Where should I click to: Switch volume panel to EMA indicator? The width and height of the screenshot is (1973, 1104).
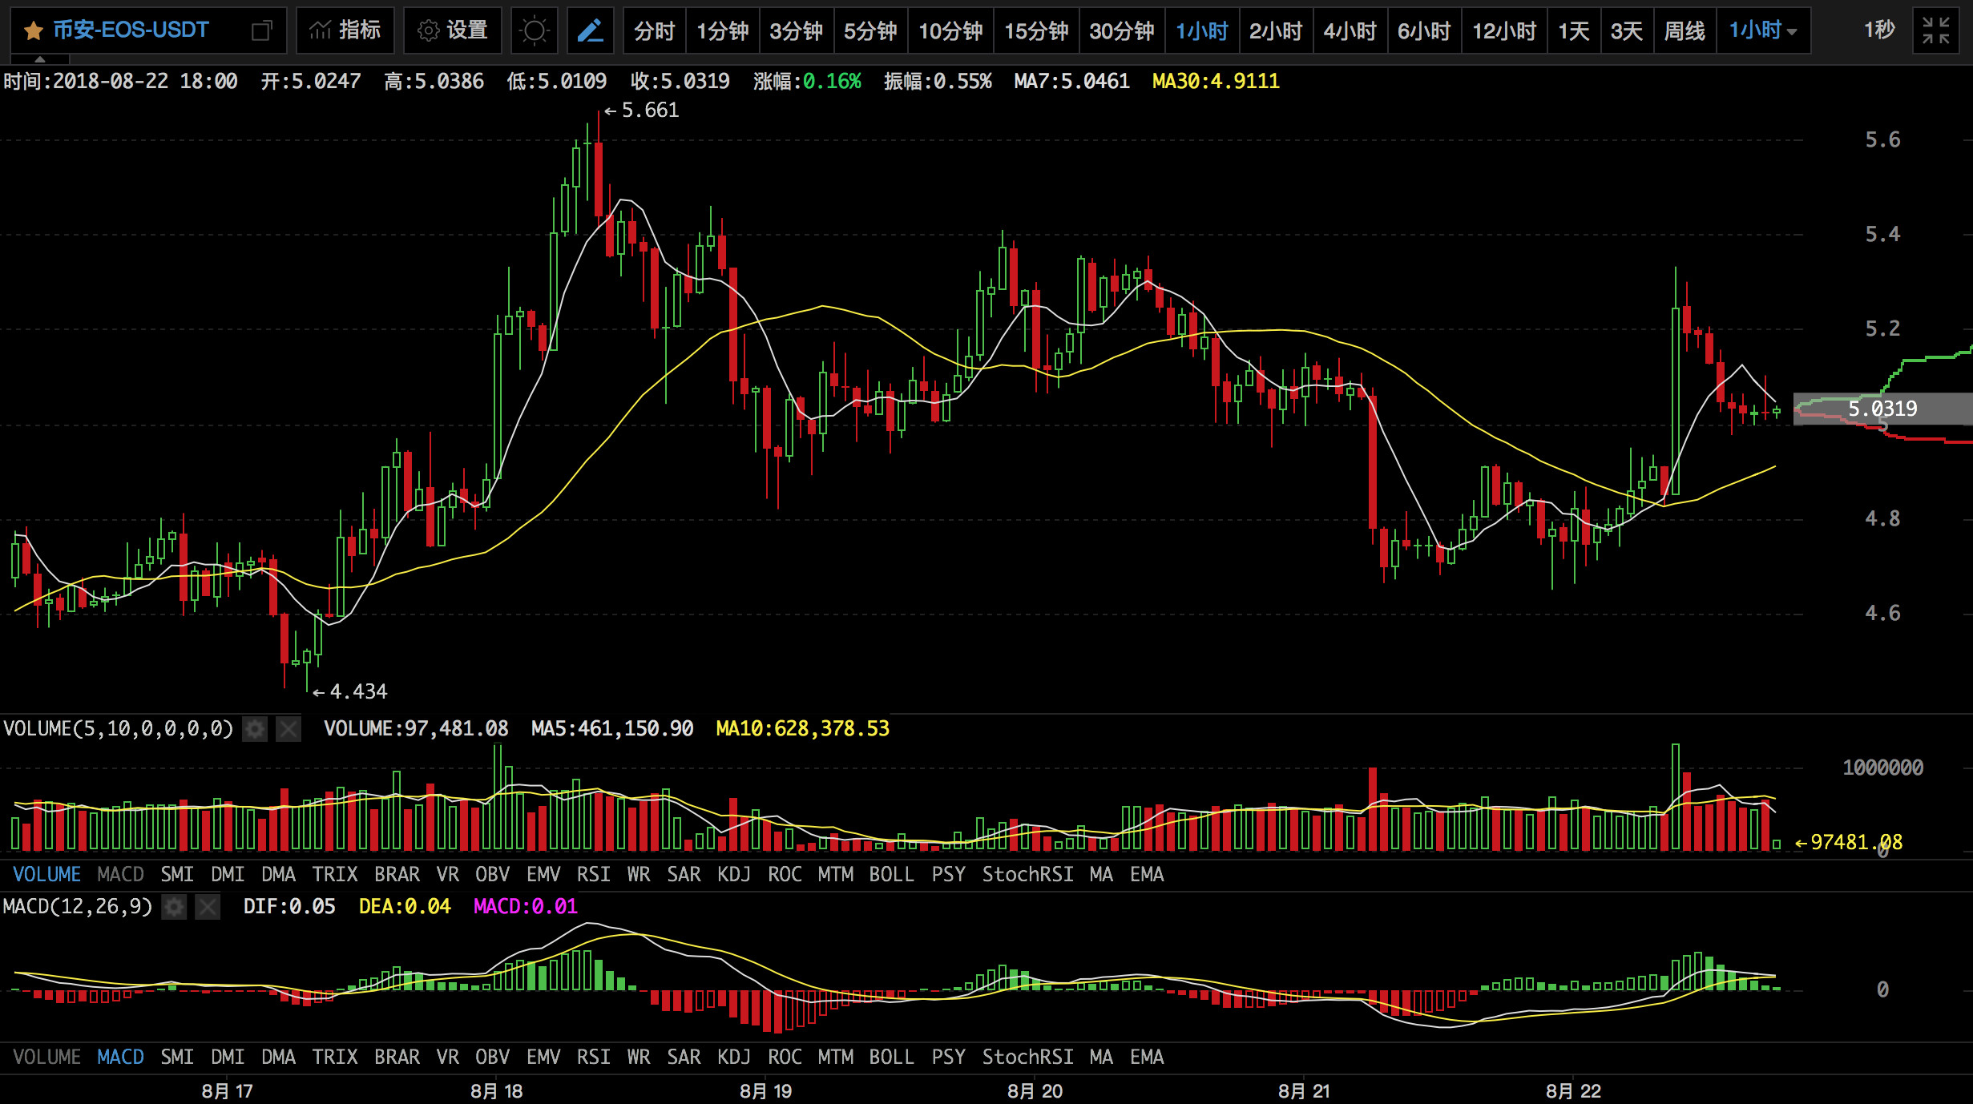[x=1147, y=874]
